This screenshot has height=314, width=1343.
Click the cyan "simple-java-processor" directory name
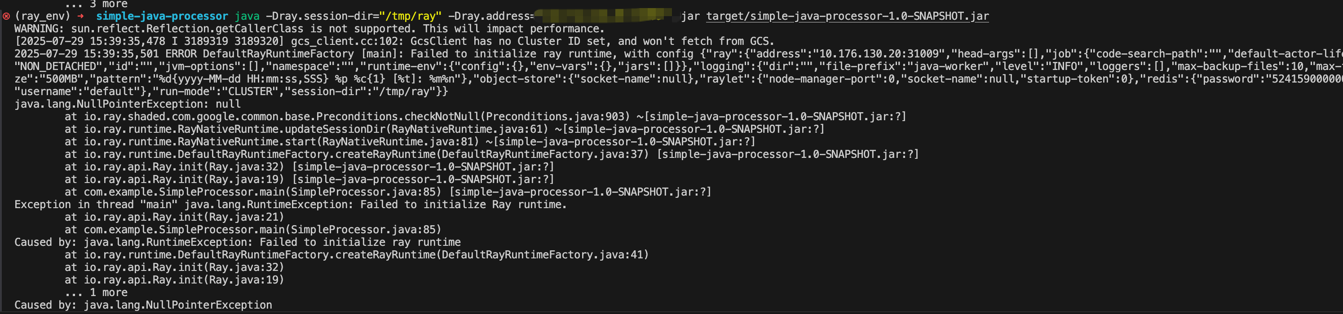tap(162, 16)
